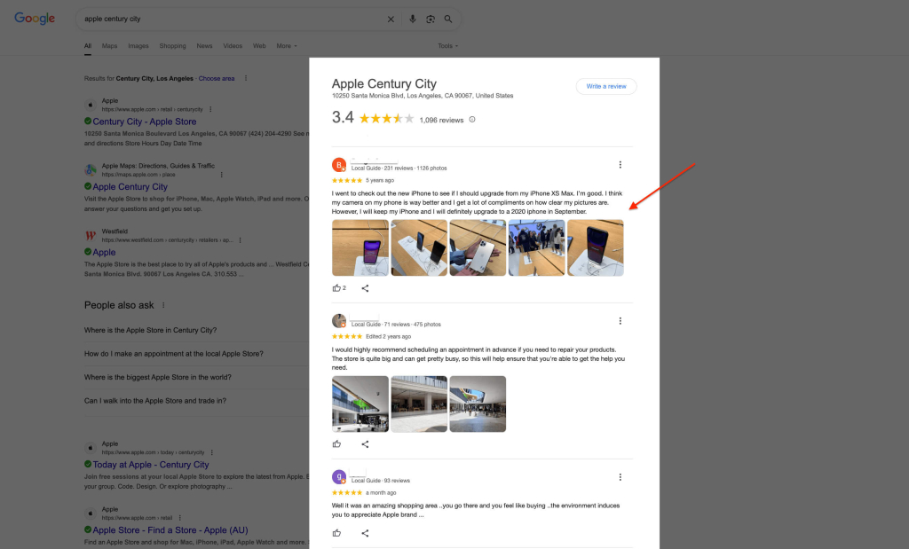Screen dimensions: 909x549
Task: Like the amazing shopping area review
Action: click(x=336, y=533)
